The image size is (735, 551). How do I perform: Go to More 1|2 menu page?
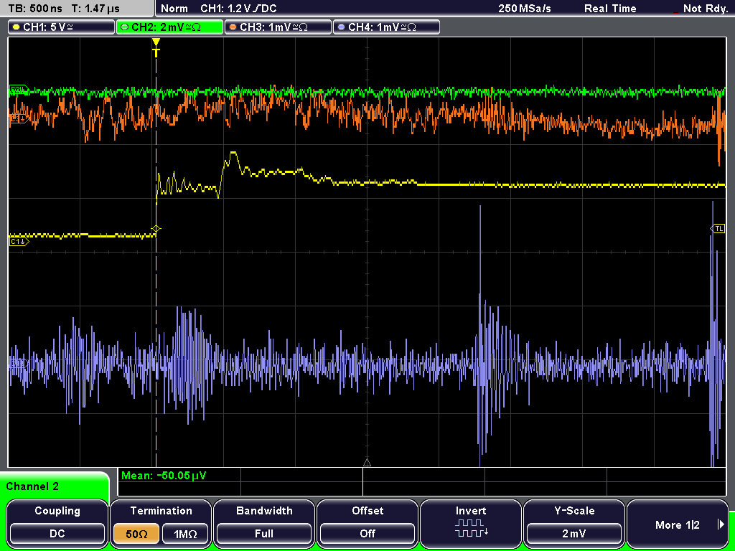point(677,524)
